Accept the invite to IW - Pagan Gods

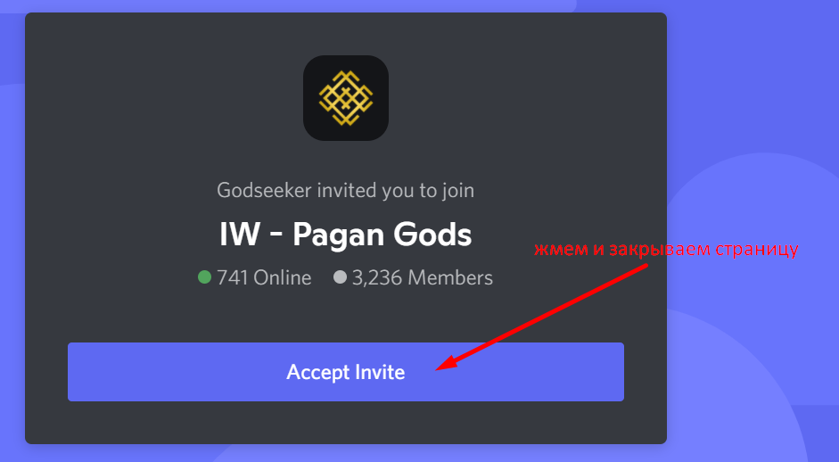coord(346,372)
